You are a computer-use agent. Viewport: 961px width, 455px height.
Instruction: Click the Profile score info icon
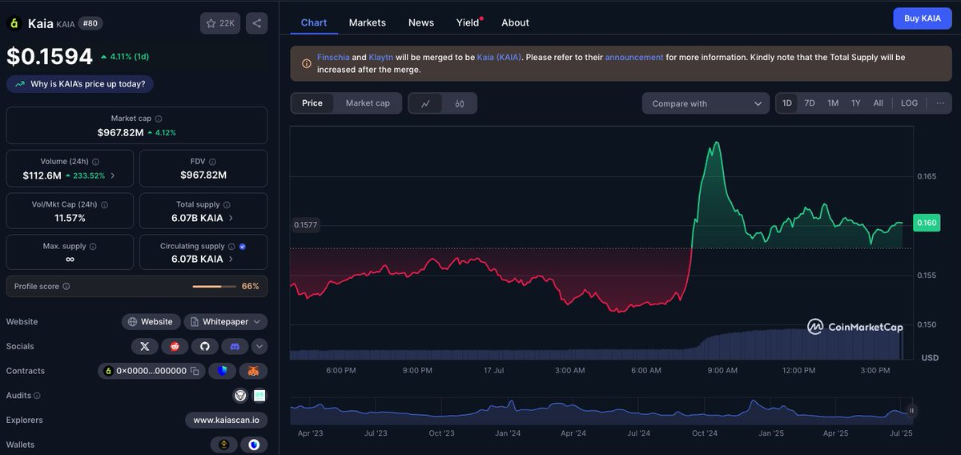[x=66, y=286]
